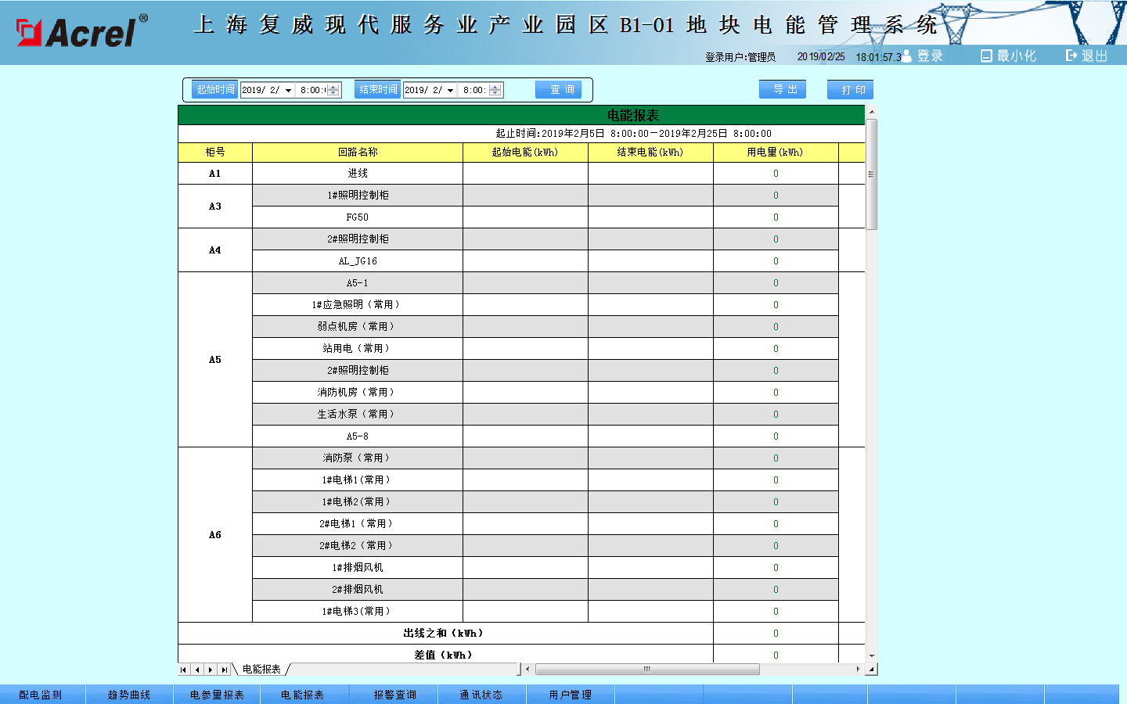This screenshot has height=704, width=1127.
Task: Open the 用户管理 menu
Action: 571,695
